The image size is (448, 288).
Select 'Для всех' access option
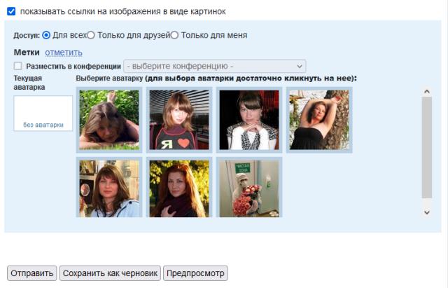click(x=46, y=35)
